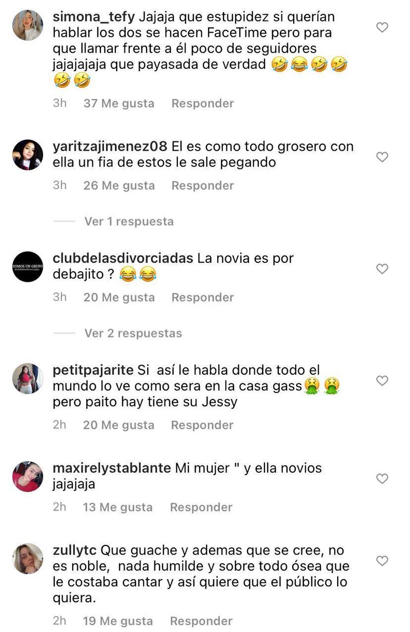Screen dimensions: 410x632
Task: View '26 Me gusta' on yaritzajimenez08's comment
Action: pyautogui.click(x=119, y=186)
